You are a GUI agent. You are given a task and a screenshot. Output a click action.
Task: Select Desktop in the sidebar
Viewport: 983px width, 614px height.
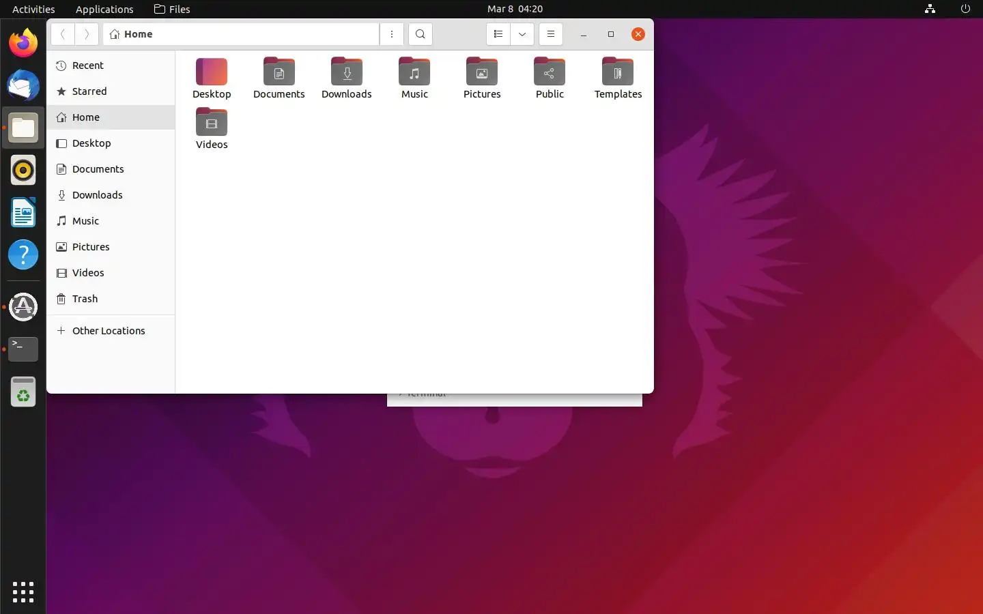point(111,143)
